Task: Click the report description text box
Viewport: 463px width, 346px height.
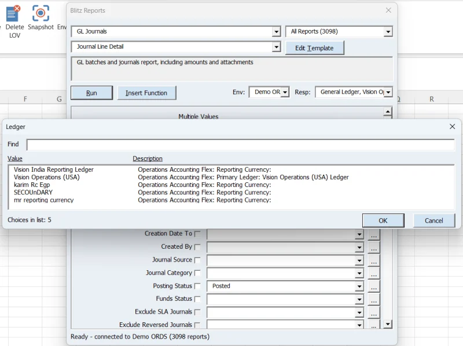Action: click(x=232, y=69)
